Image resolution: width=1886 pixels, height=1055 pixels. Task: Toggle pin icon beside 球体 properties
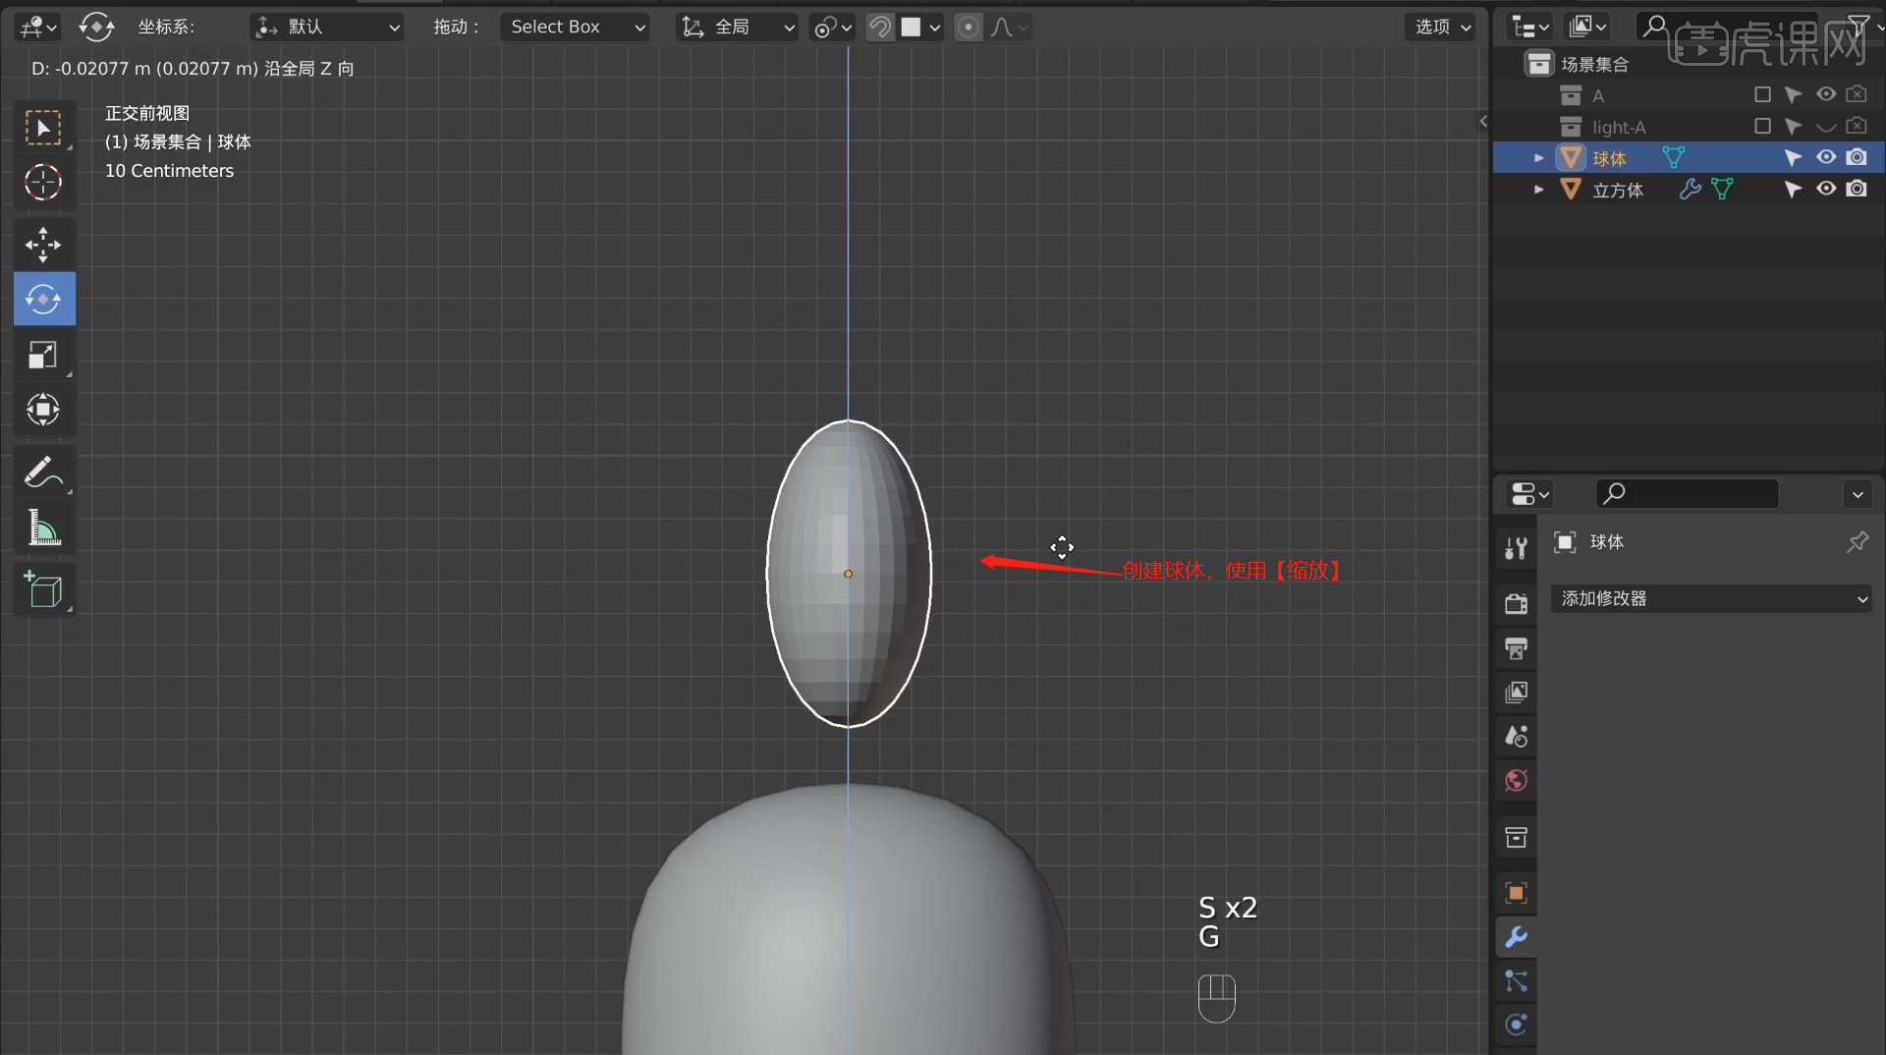1857,542
